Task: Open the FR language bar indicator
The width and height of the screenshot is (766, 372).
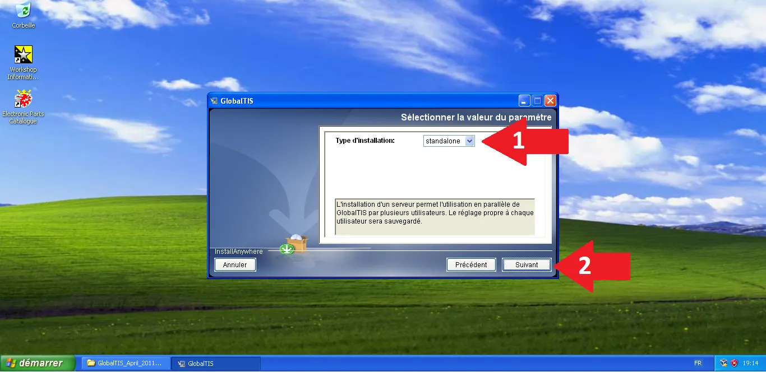Action: click(698, 363)
